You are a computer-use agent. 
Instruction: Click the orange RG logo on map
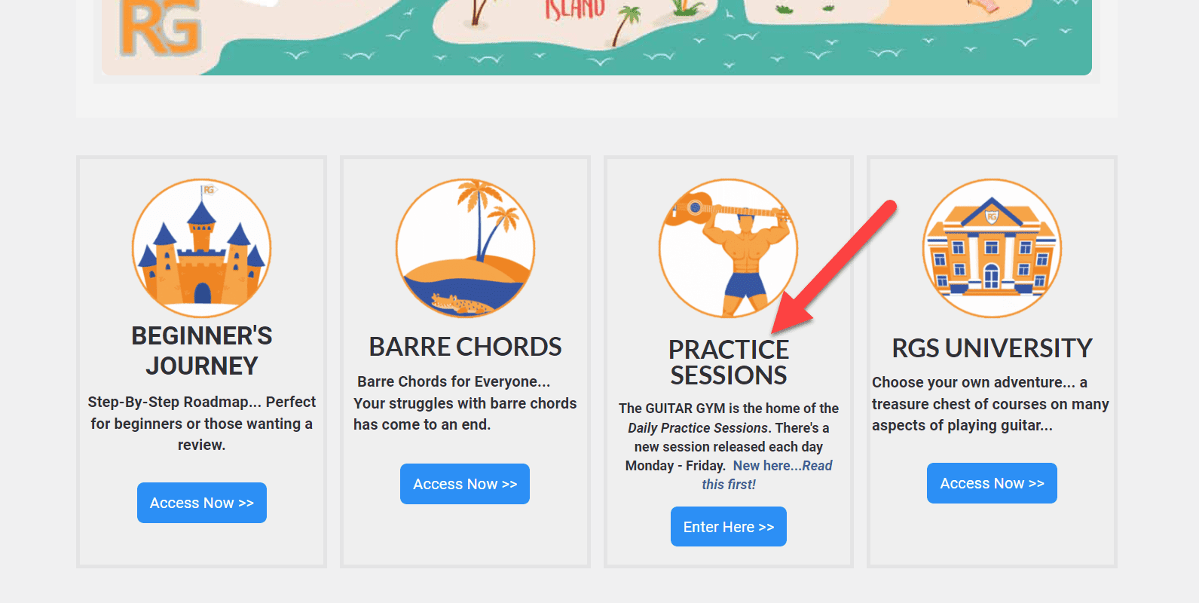click(161, 29)
